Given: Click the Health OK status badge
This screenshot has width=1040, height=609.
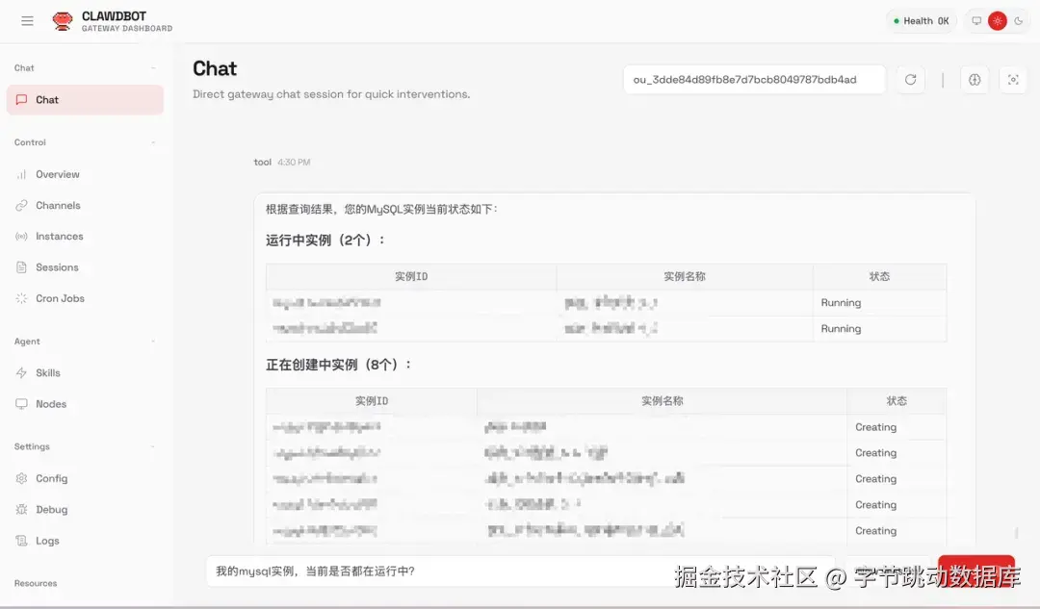Looking at the screenshot, I should (922, 21).
